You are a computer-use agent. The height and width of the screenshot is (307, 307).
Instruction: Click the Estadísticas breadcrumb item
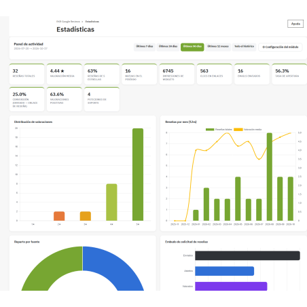pos(92,22)
